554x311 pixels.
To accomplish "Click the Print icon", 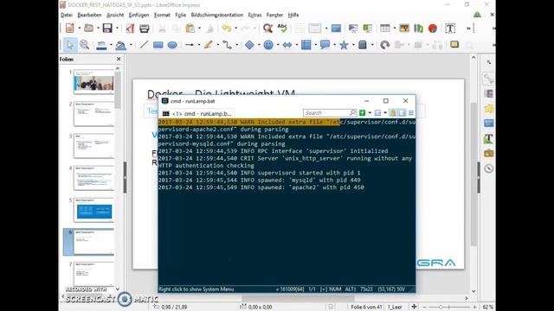I will click(x=145, y=29).
